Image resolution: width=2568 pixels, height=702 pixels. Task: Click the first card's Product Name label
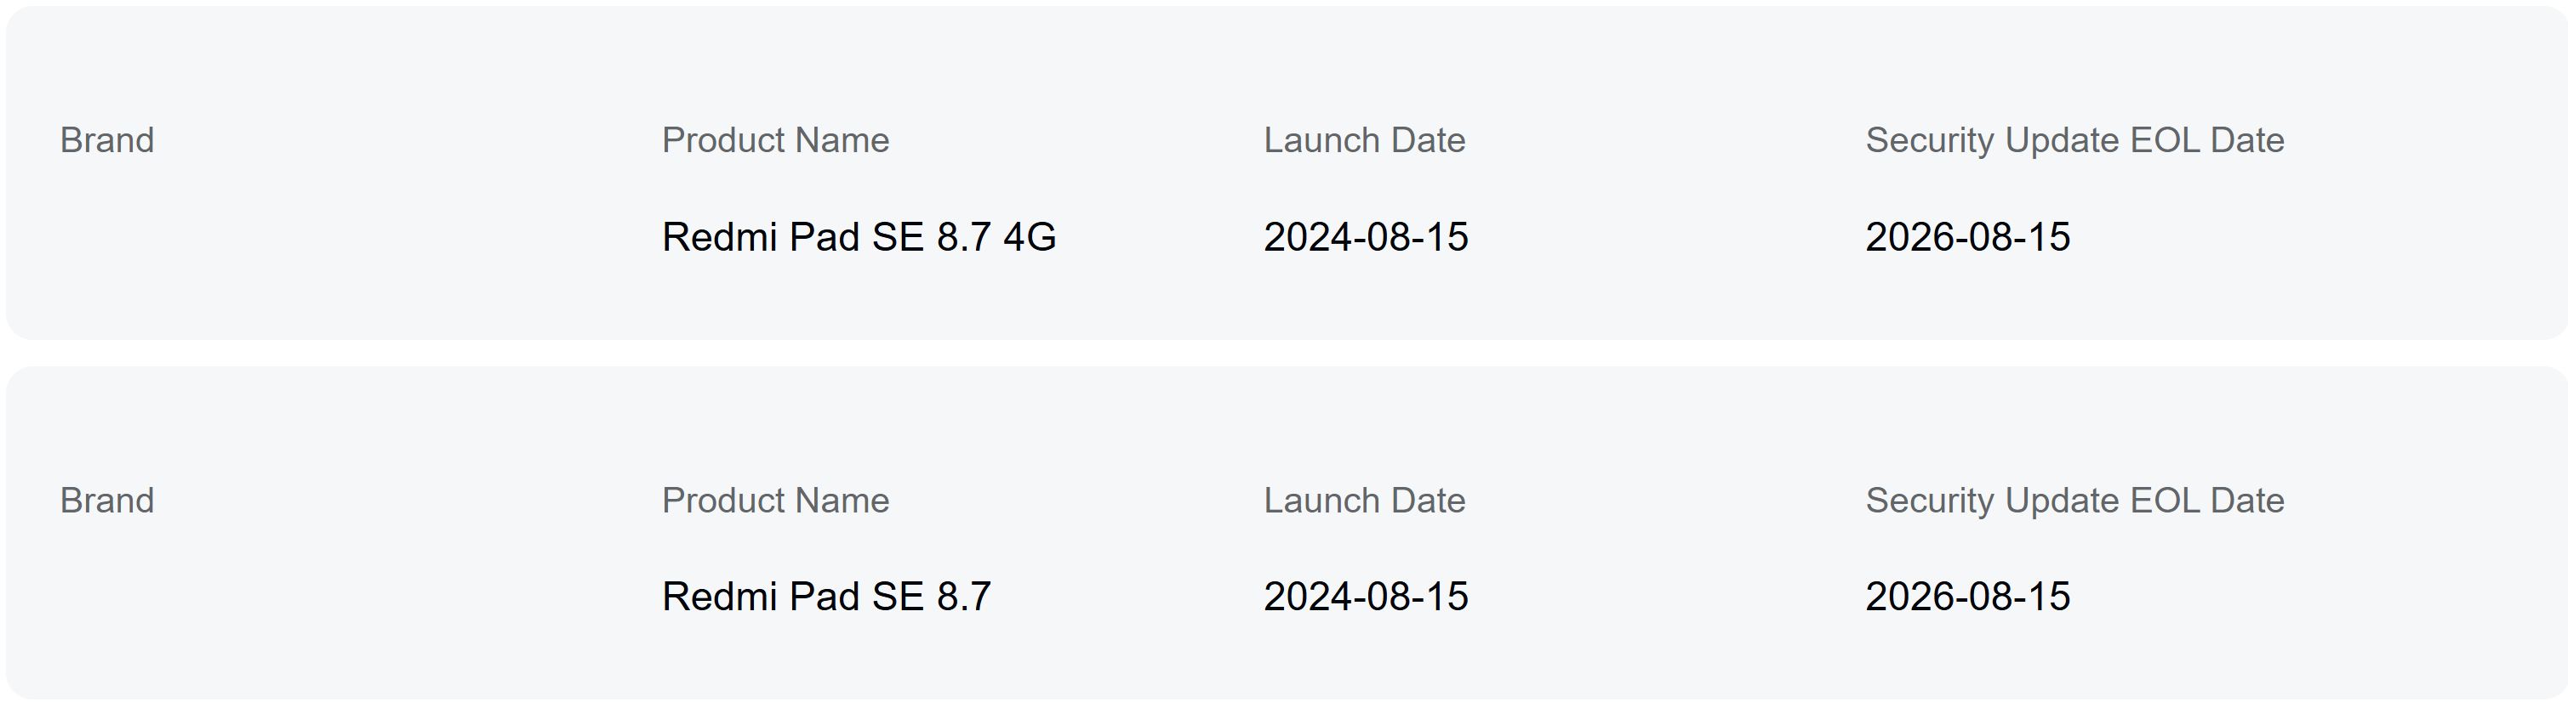click(774, 140)
